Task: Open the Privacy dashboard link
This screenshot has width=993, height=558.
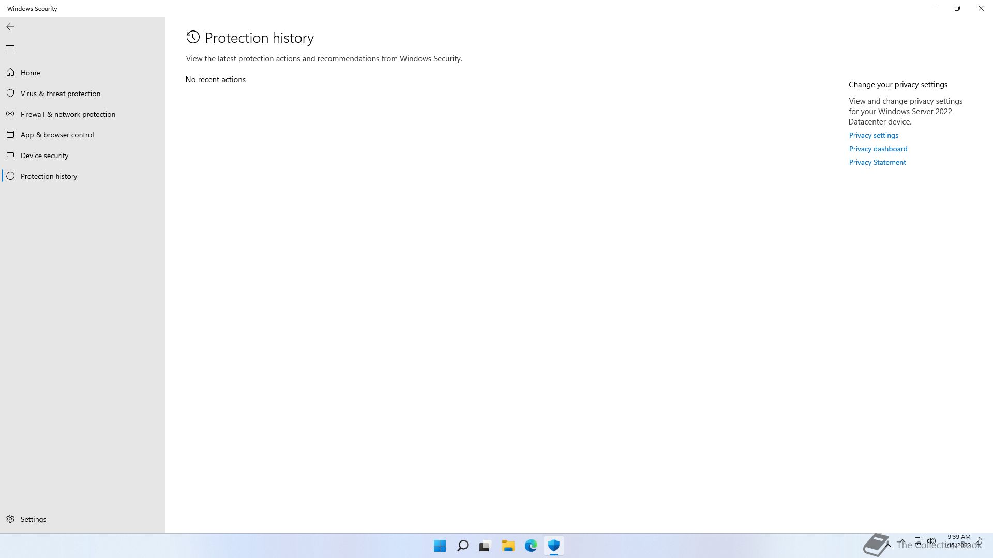Action: (x=878, y=149)
